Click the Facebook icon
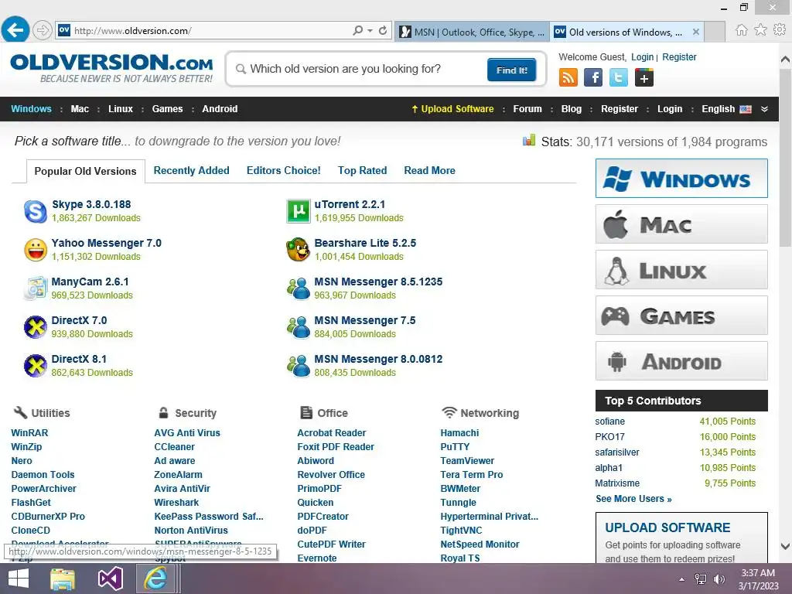 click(x=593, y=78)
